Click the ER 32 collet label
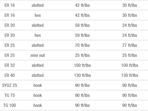Image resolution: width=148 pixels, height=111 pixels. click(x=10, y=65)
